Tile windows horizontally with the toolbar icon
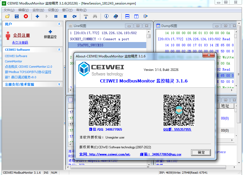The image size is (243, 175). [127, 16]
